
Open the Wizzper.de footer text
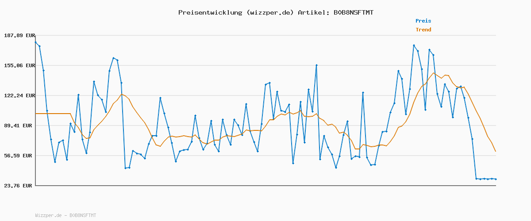click(48, 215)
